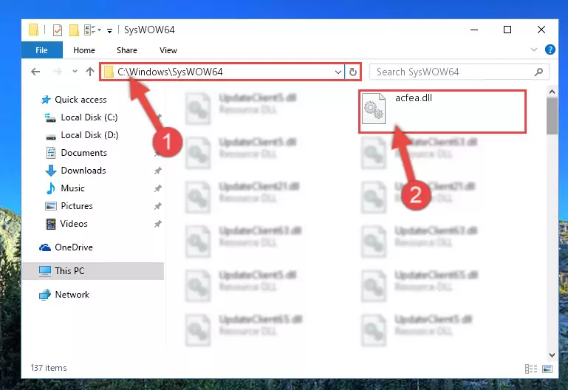Image resolution: width=568 pixels, height=390 pixels.
Task: Expand the address bar history dropdown
Action: (x=338, y=72)
